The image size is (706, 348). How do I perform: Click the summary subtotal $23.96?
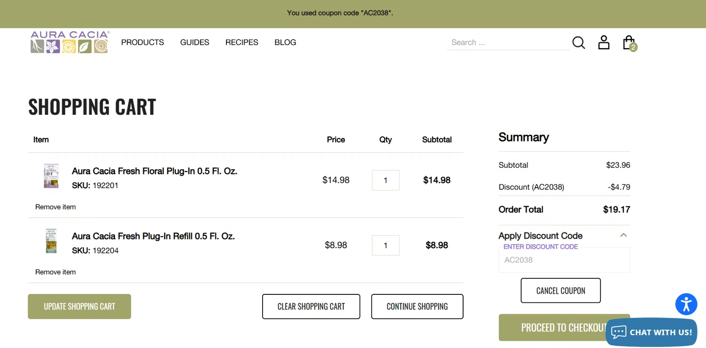pos(618,165)
